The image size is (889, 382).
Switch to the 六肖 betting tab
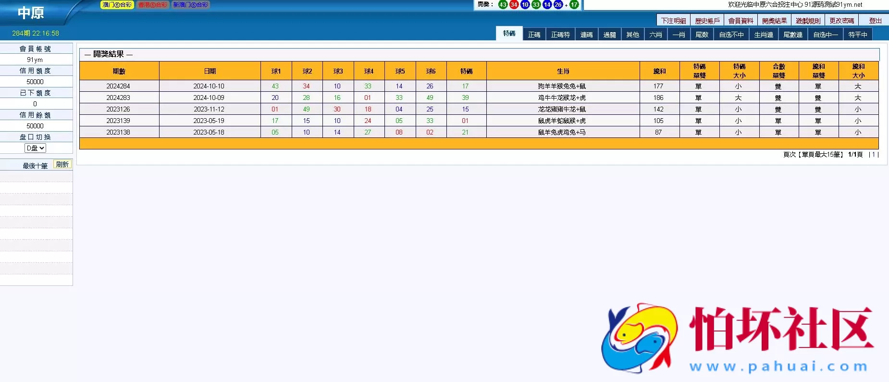pyautogui.click(x=655, y=35)
